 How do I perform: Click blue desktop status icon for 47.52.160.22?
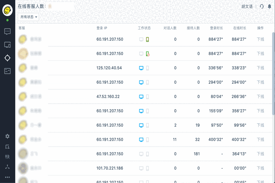(x=141, y=97)
